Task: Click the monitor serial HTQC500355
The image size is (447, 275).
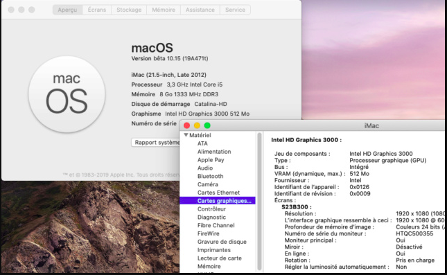Action: 414,233
